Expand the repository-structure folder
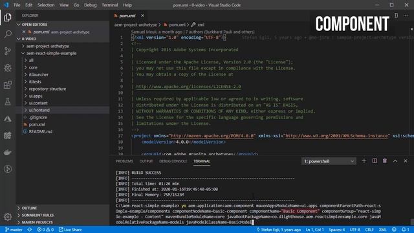 coord(26,89)
